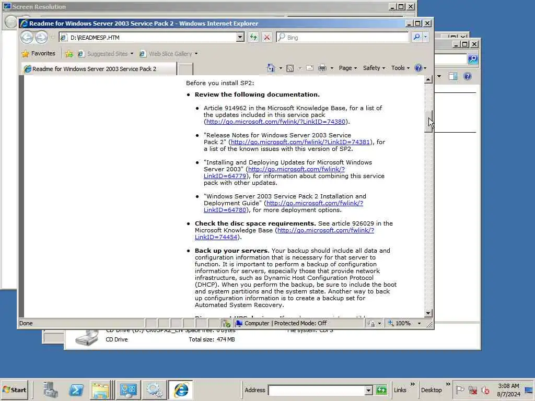
Task: Open the Tools menu
Action: [x=400, y=68]
